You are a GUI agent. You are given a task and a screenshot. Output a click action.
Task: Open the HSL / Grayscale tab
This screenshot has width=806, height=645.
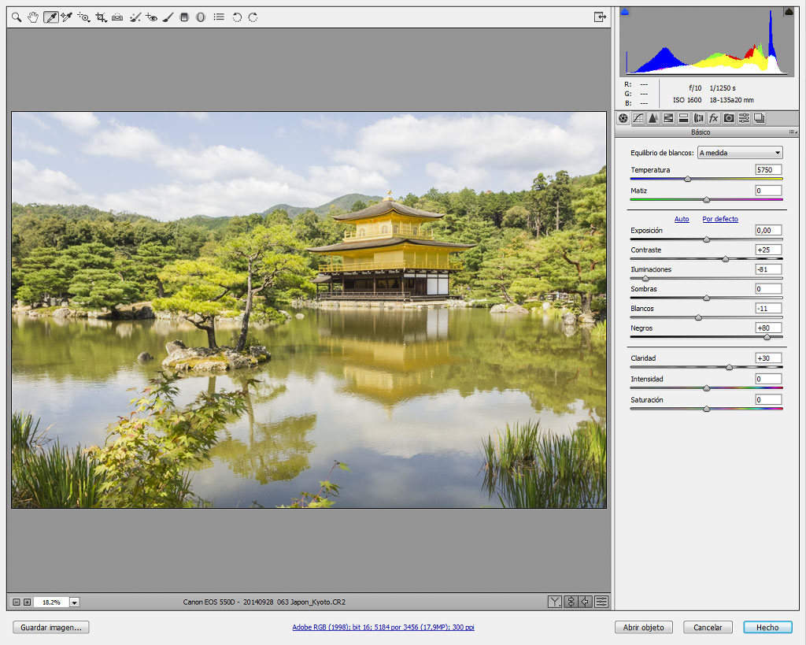pyautogui.click(x=668, y=118)
